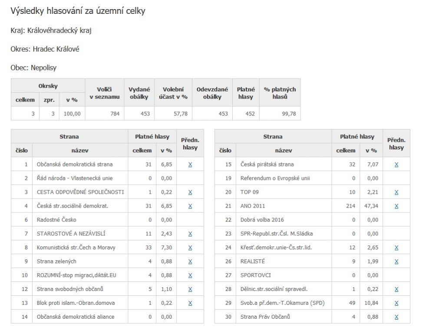
Task: Open preferential votes for STAROSTOVÉ A NEZÁVISLÍ
Action: click(x=190, y=234)
